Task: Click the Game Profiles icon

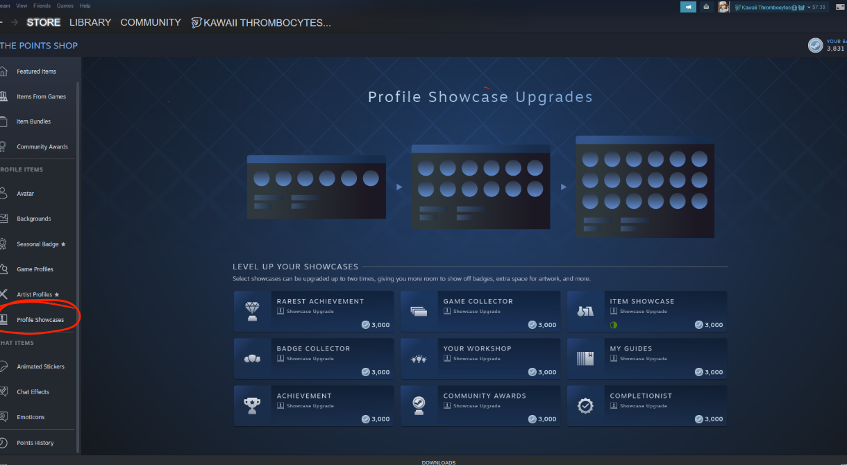Action: click(x=3, y=269)
